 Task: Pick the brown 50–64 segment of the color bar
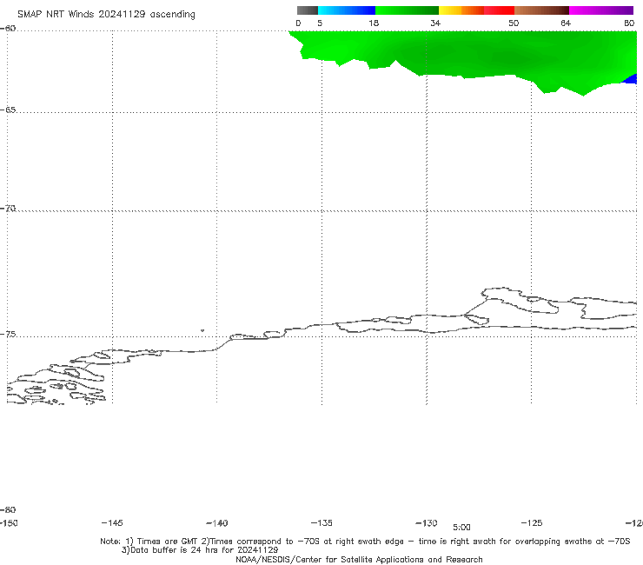(x=541, y=10)
